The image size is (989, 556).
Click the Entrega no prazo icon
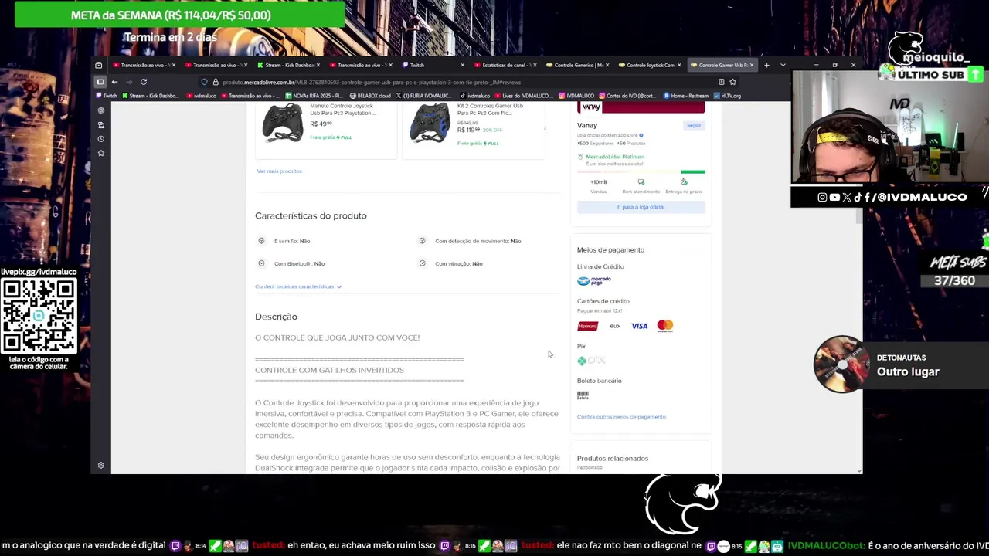tap(683, 182)
